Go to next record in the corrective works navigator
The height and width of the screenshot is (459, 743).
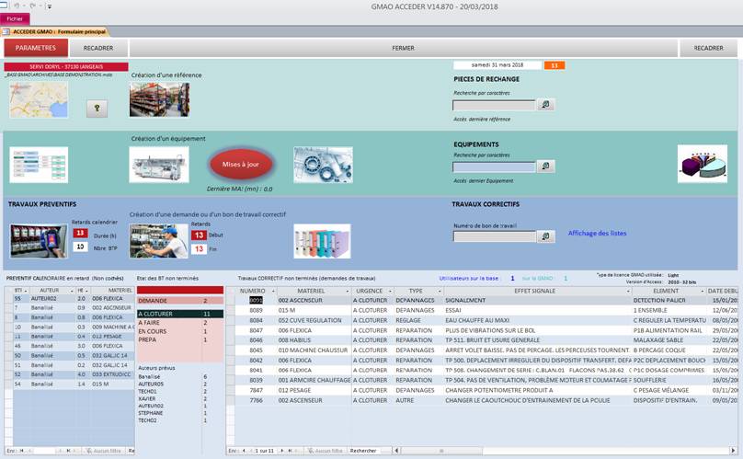(x=282, y=451)
